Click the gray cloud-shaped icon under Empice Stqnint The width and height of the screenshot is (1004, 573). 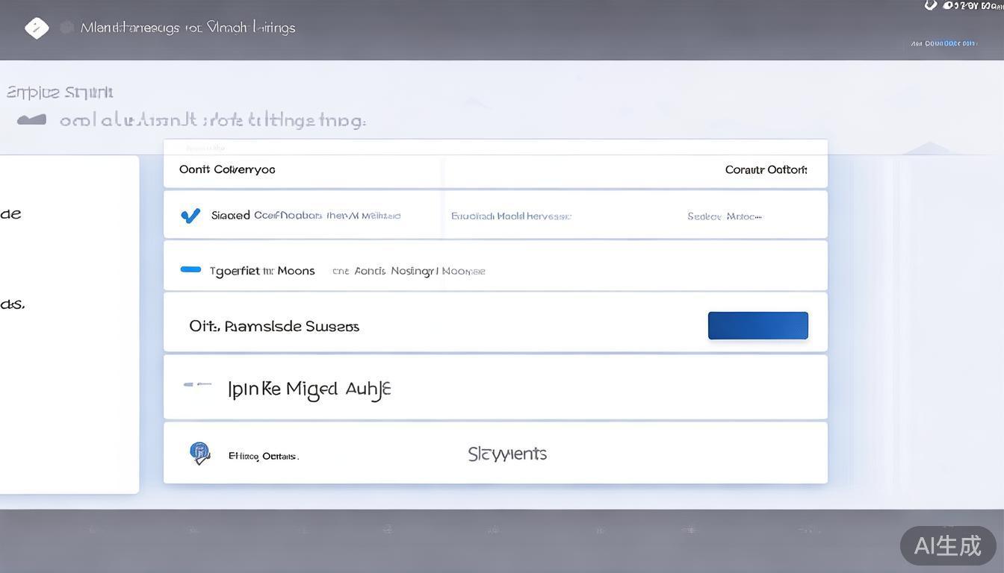click(x=31, y=120)
